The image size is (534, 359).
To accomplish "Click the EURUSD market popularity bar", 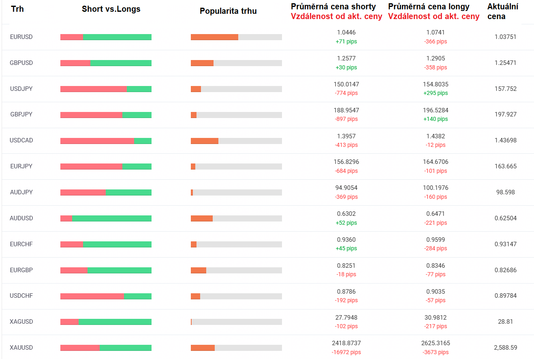I will [x=236, y=37].
